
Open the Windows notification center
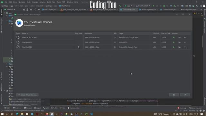[202, 114]
